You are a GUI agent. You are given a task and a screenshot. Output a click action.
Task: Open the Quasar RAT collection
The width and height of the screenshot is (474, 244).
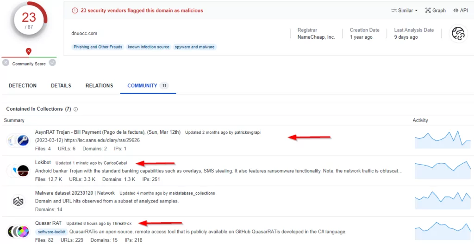[x=48, y=223]
